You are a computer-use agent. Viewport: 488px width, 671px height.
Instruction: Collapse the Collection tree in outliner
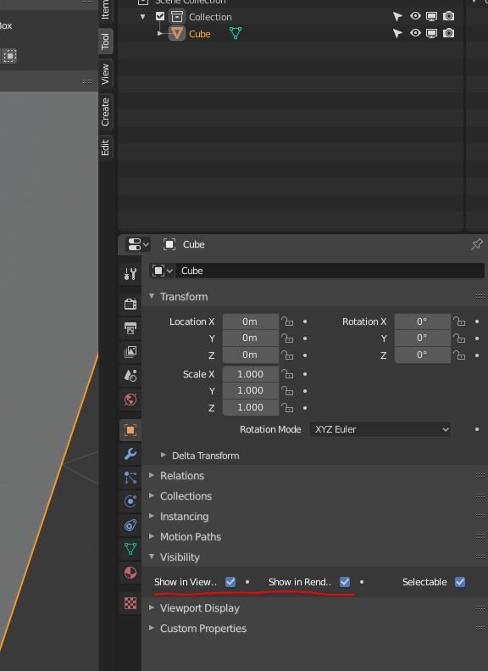tap(142, 17)
